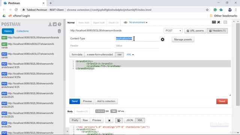240x135 pixels.
Task: Open the POST method dropdown
Action: click(173, 31)
